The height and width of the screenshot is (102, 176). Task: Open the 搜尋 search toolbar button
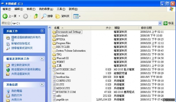tap(47, 16)
